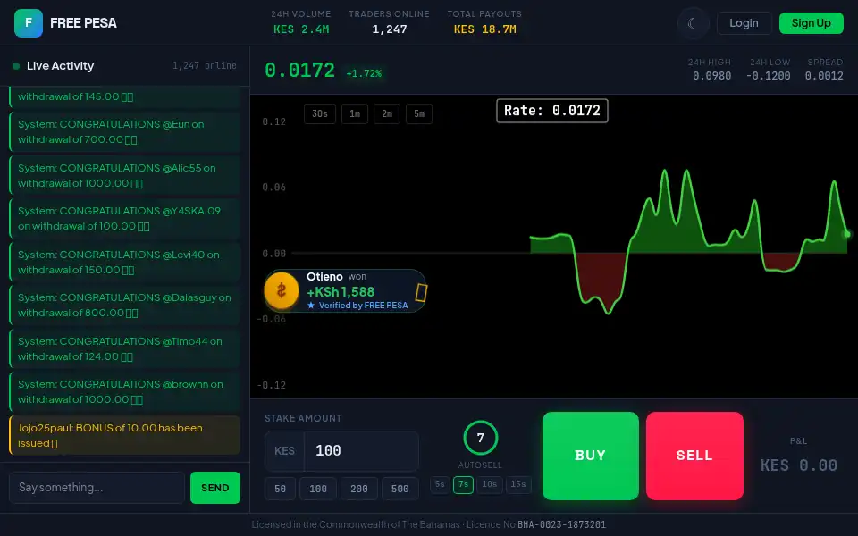The width and height of the screenshot is (858, 536).
Task: Click the licence number BHA-0023-1873201
Action: tap(562, 524)
